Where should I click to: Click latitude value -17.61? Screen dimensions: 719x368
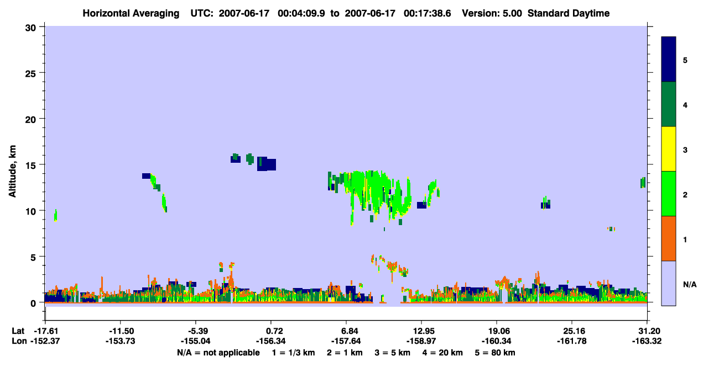pos(45,331)
